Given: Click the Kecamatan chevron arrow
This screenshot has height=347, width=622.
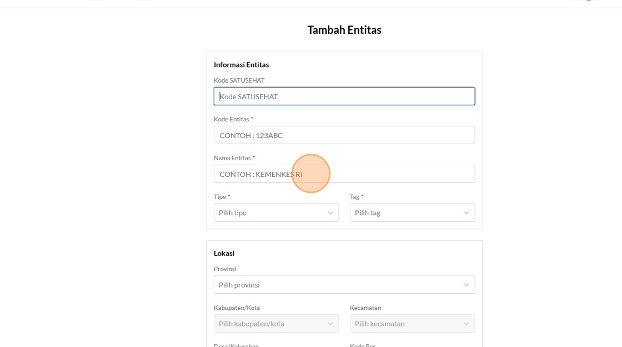Looking at the screenshot, I should tap(466, 324).
